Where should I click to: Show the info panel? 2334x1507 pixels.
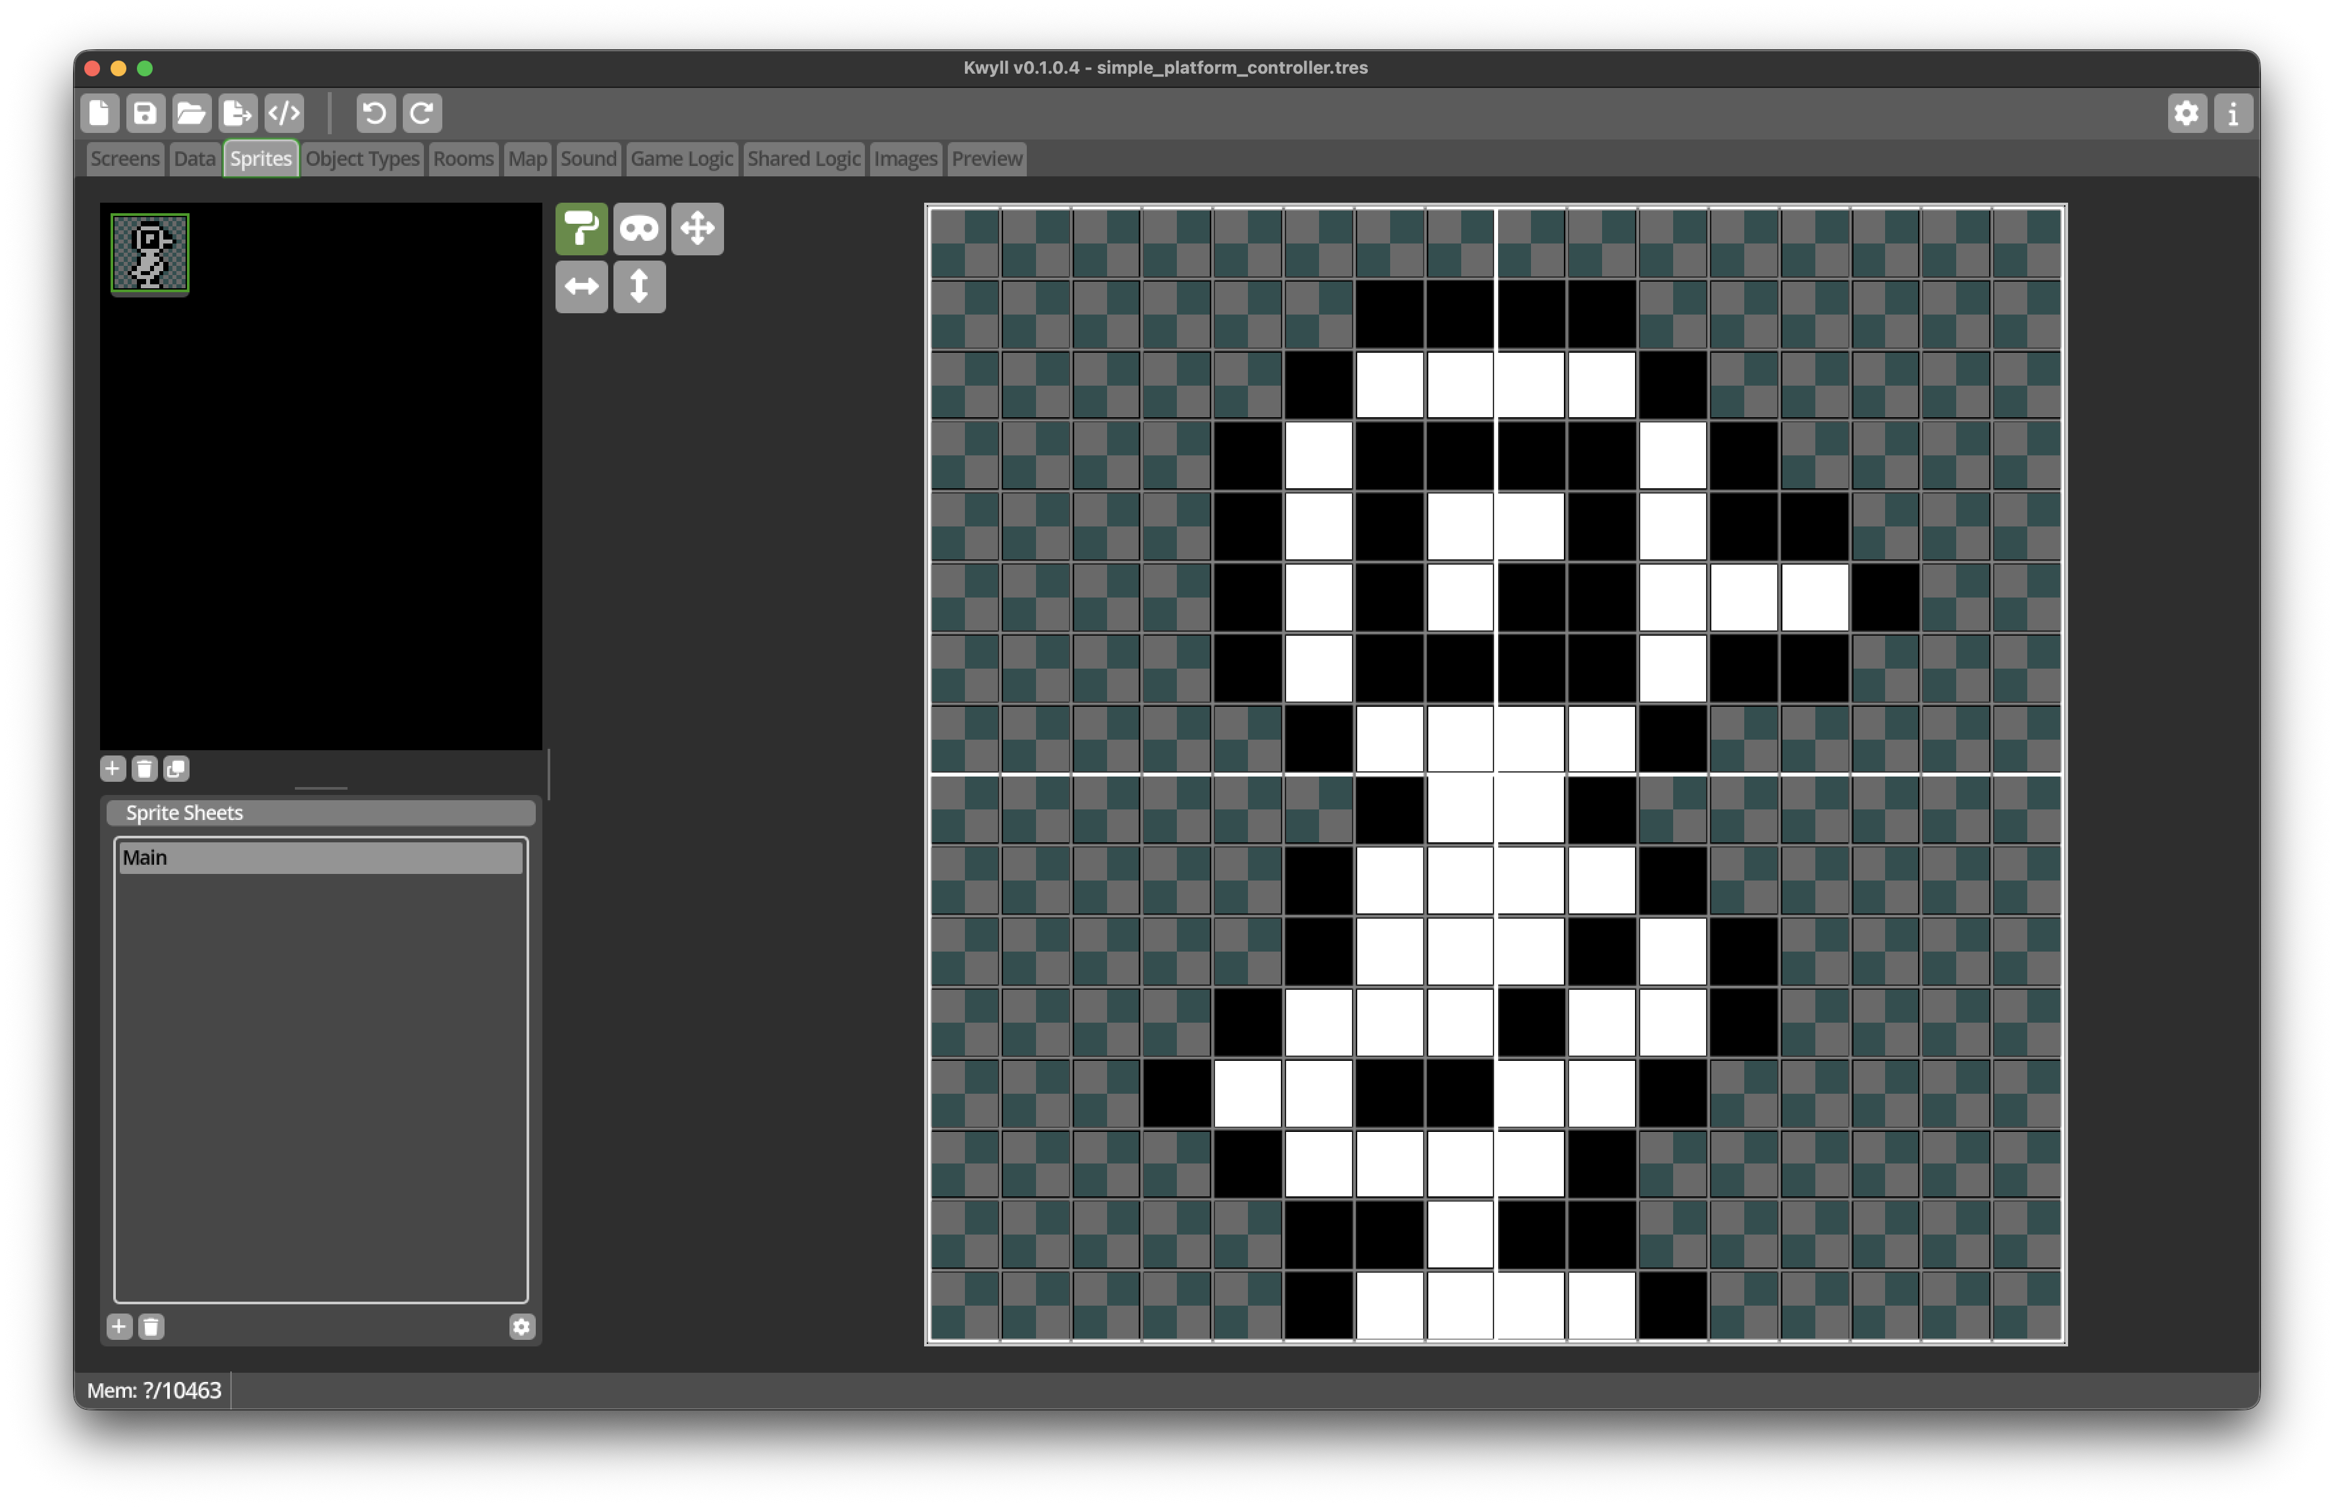point(2233,113)
